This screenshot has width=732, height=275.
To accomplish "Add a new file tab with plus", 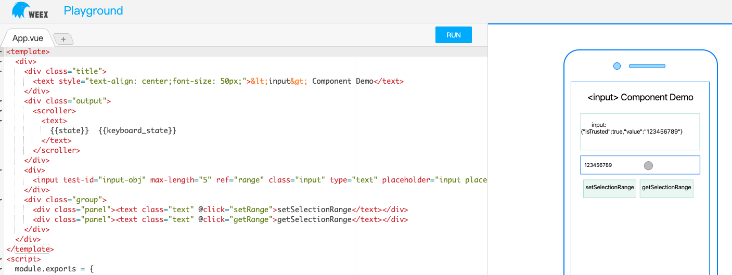I will (63, 38).
